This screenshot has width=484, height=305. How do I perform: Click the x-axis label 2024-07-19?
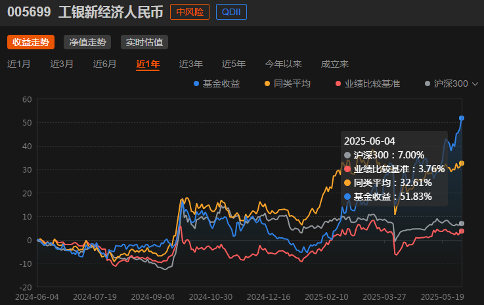point(95,297)
